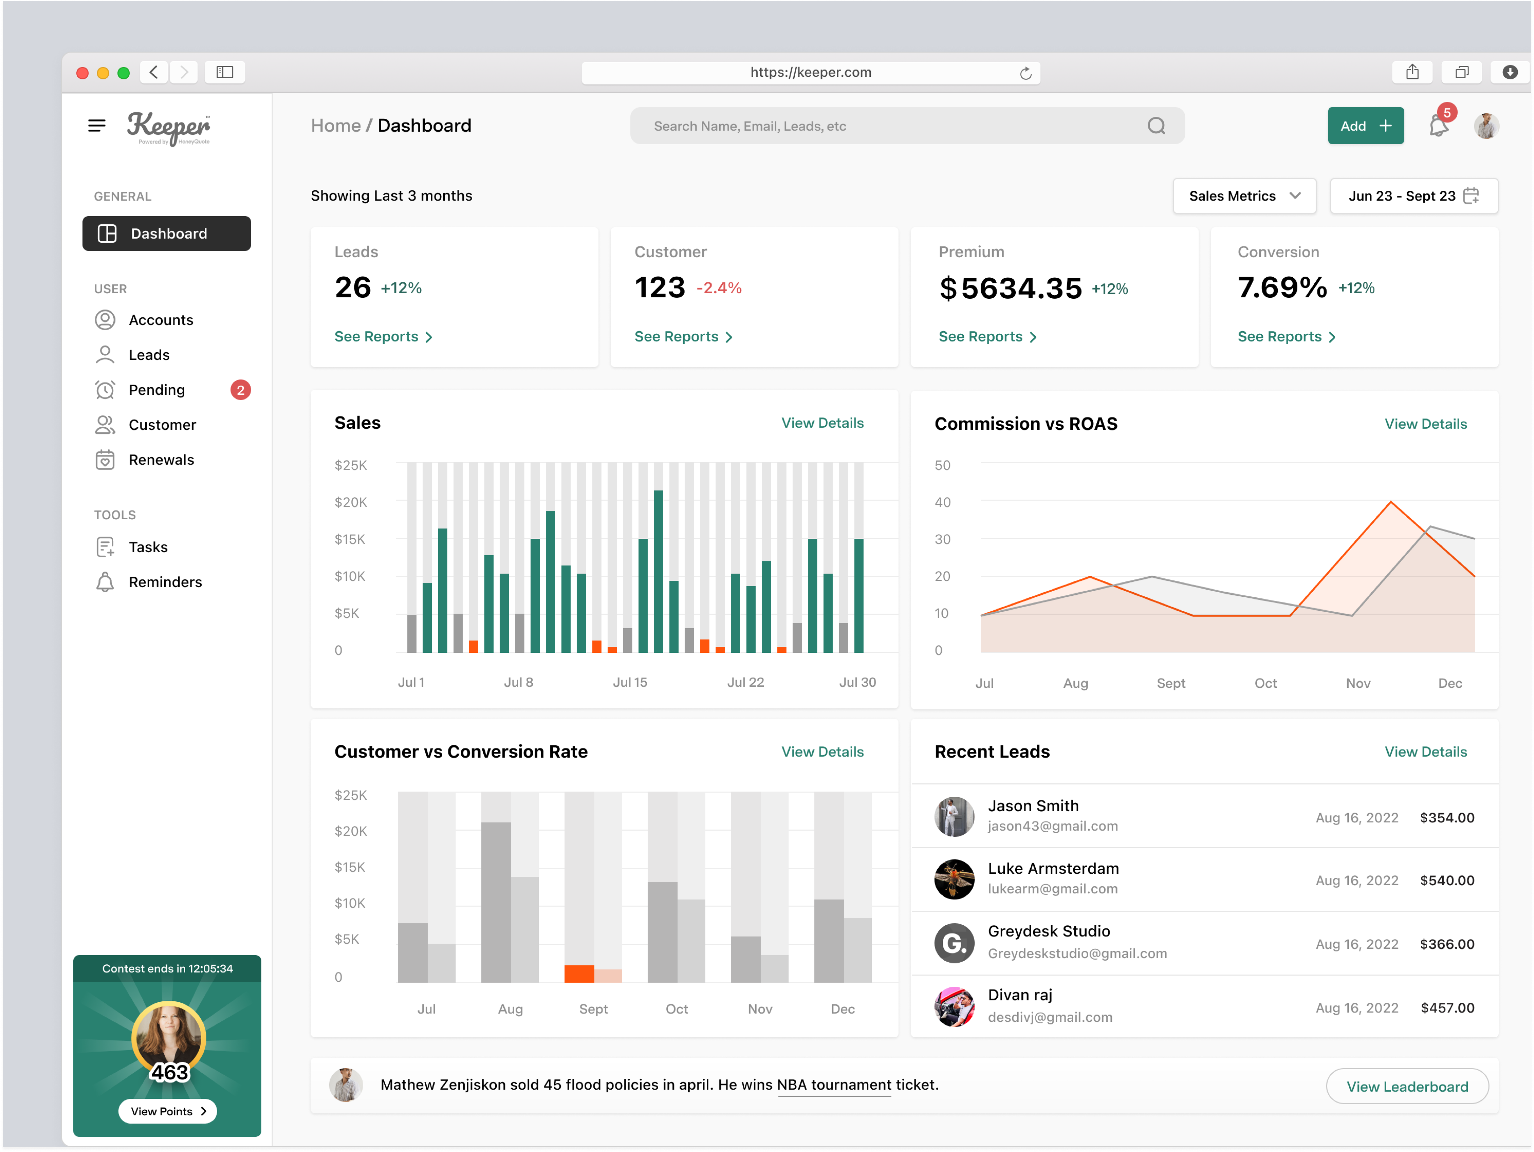Click the View Points contest button
Image resolution: width=1534 pixels, height=1152 pixels.
coord(167,1110)
